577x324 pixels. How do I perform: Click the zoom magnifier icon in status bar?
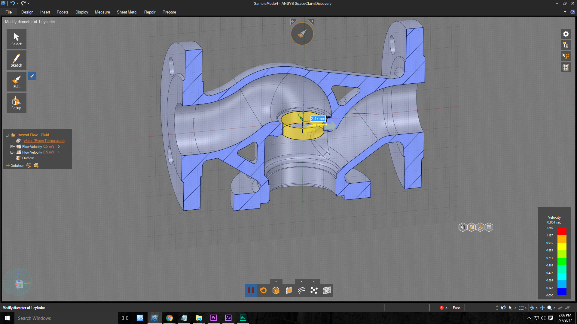coord(549,307)
